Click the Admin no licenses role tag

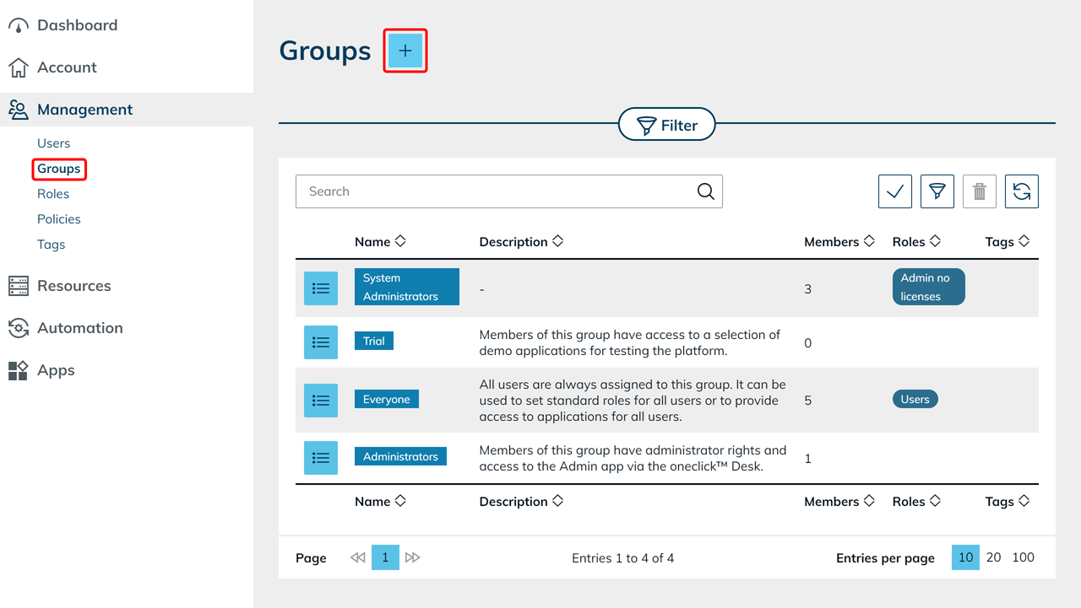point(928,287)
